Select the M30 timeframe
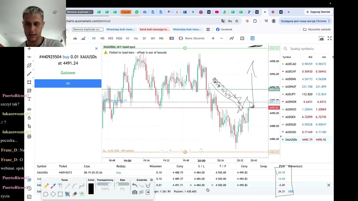The image size is (358, 201). click(119, 38)
